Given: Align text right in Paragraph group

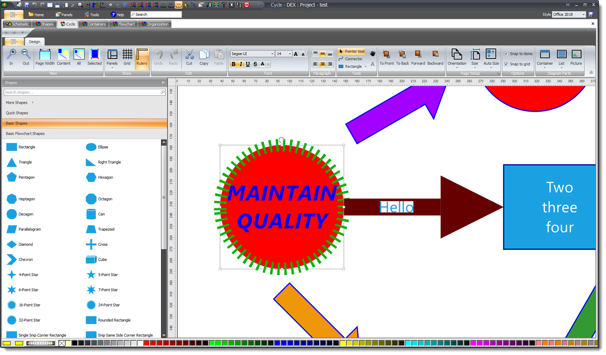Looking at the screenshot, I should coord(330,64).
